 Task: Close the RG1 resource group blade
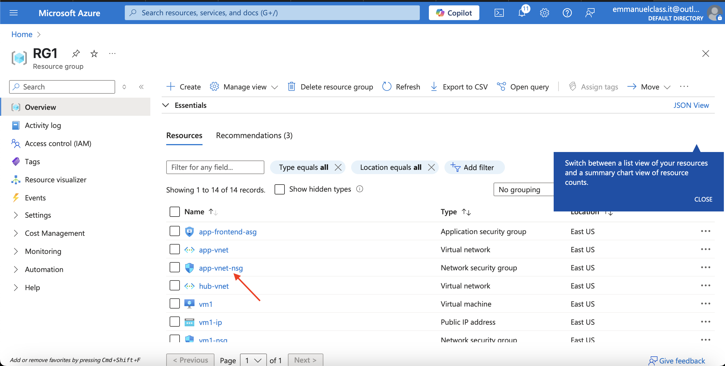pyautogui.click(x=706, y=53)
